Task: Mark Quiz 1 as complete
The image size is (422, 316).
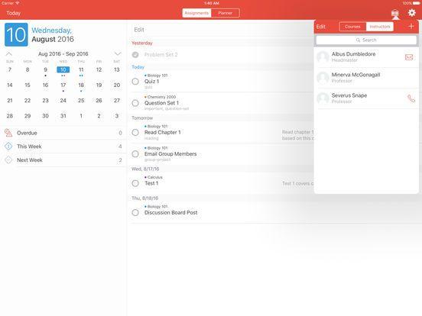Action: (x=135, y=82)
